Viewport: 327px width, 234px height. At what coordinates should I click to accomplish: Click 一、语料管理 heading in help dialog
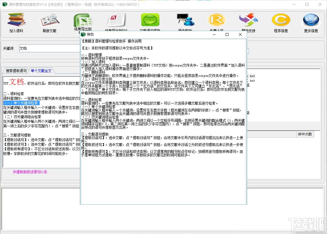click(92, 55)
